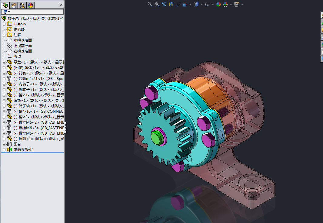Screen dimensions: 323x223
Task: Expand the 衬套<1> component
Action: click(x=4, y=73)
